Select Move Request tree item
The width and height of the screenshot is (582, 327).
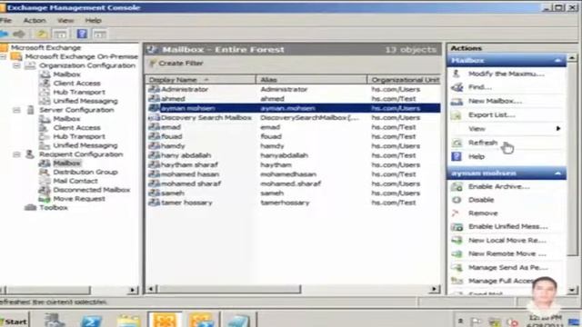pyautogui.click(x=79, y=199)
